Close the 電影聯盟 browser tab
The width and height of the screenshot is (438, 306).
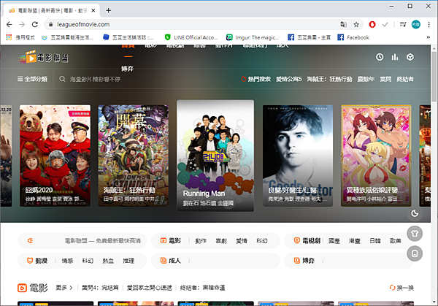[x=93, y=11]
